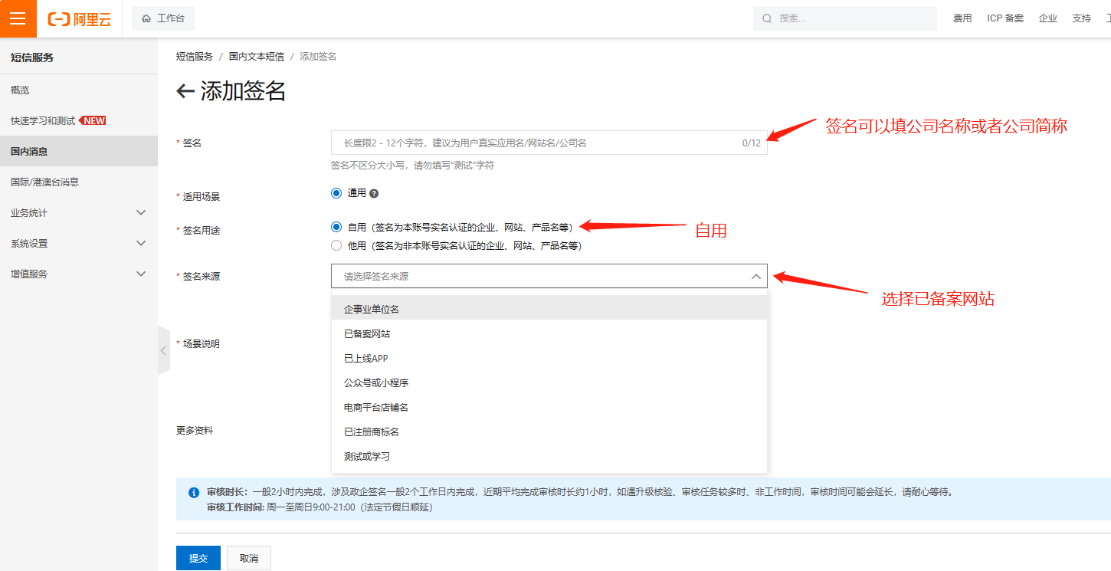Open 国际/港澳台消息 sidebar item
The height and width of the screenshot is (571, 1111).
point(79,182)
